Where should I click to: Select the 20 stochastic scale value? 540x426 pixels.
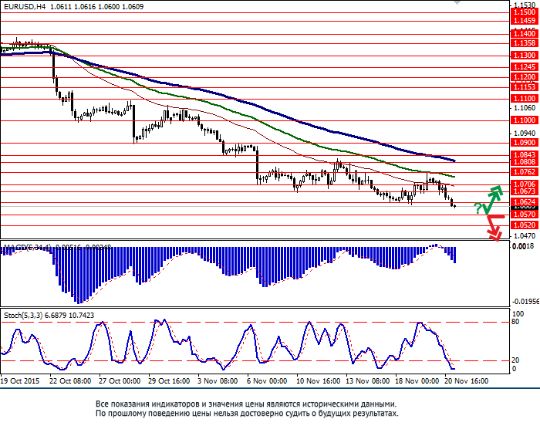pos(515,360)
